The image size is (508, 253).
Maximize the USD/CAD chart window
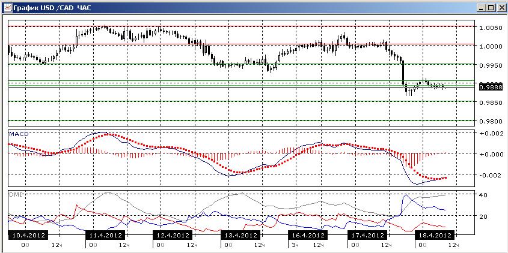(x=491, y=8)
